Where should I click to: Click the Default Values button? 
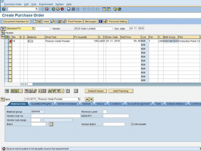96,91
